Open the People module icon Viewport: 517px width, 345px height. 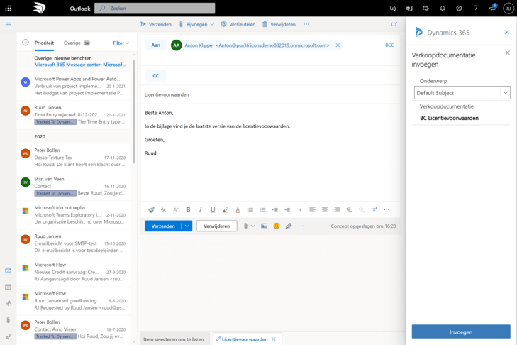9,303
